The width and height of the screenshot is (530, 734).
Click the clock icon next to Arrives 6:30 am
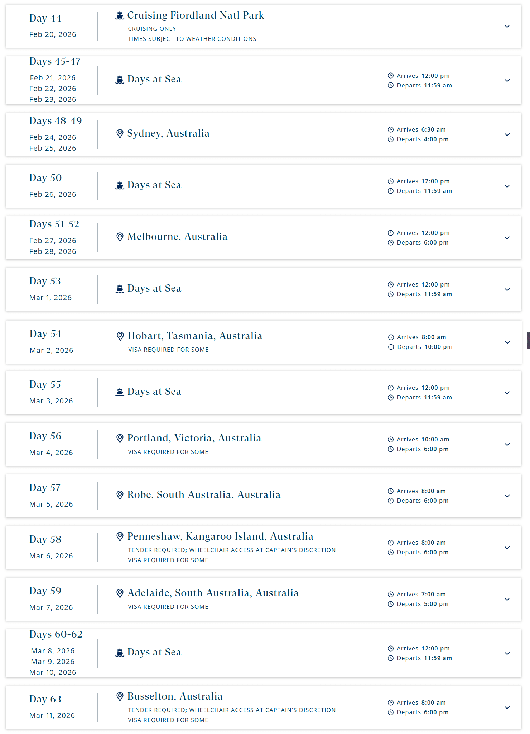391,130
